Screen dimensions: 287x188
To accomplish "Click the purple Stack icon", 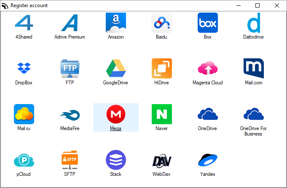I will click(x=116, y=160).
